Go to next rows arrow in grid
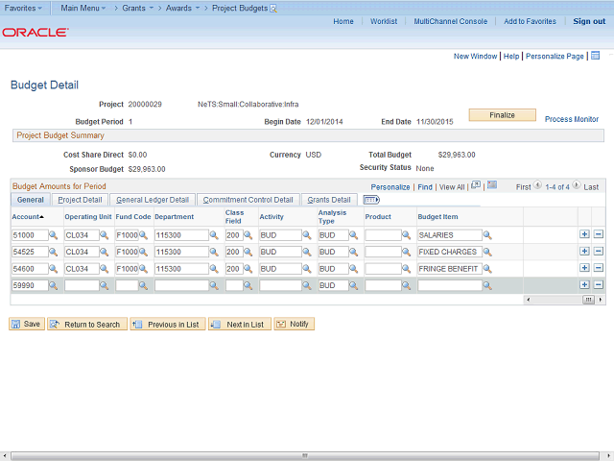Viewport: 614px width, 461px height. coord(578,186)
